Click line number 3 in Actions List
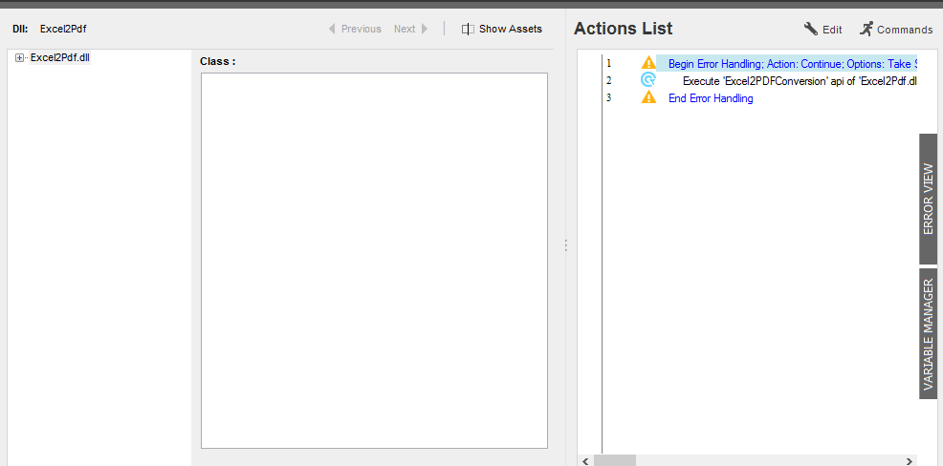The image size is (943, 466). 608,98
